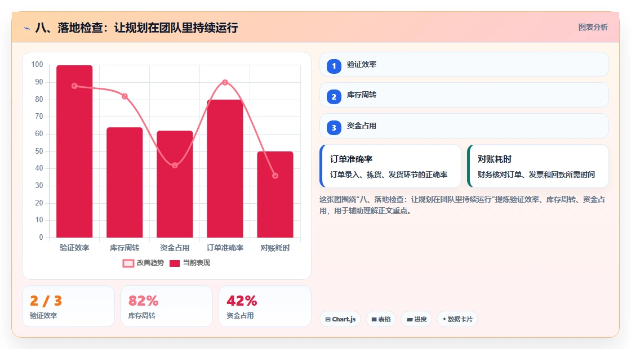
Task: Click the y-axis value 100
Action: pos(37,65)
